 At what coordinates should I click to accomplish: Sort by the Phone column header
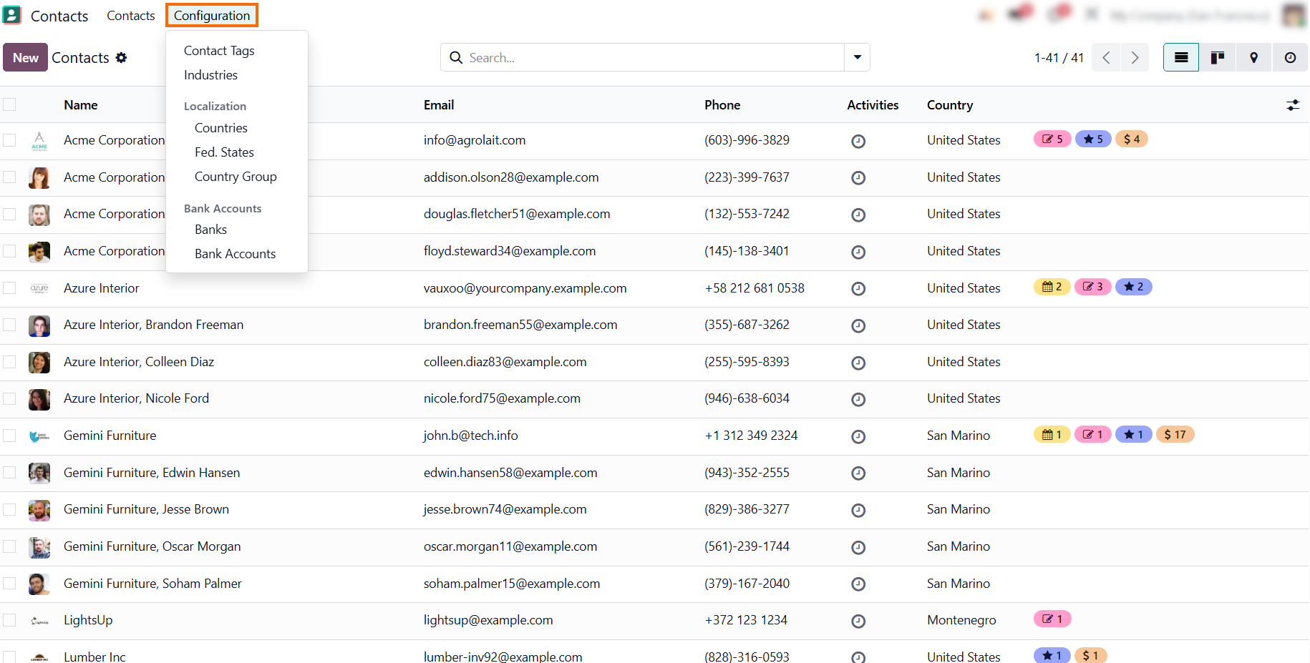722,105
